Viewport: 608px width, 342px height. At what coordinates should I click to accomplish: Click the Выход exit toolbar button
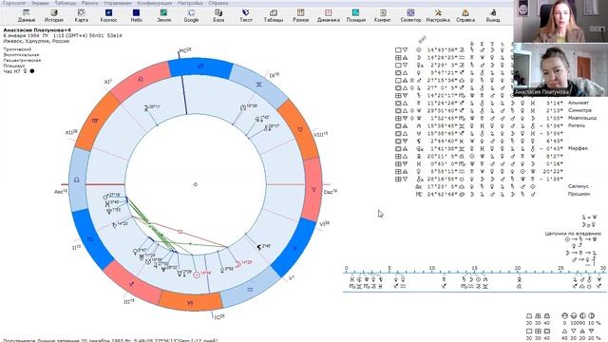click(493, 16)
